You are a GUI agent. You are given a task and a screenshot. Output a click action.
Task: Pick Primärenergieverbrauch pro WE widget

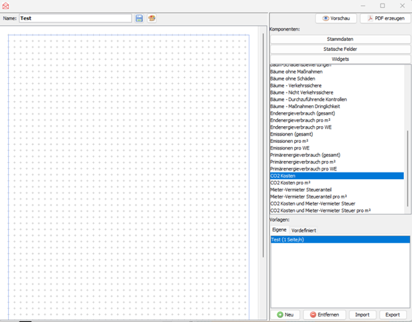pyautogui.click(x=303, y=169)
